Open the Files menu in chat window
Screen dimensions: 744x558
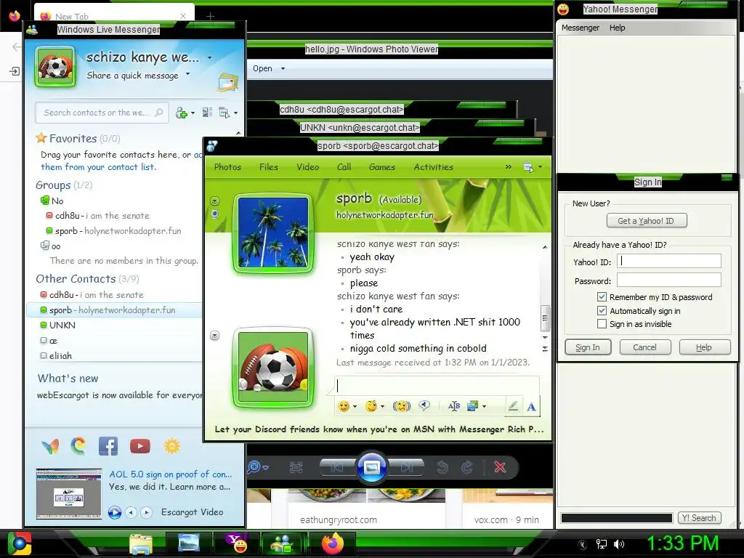pos(269,167)
